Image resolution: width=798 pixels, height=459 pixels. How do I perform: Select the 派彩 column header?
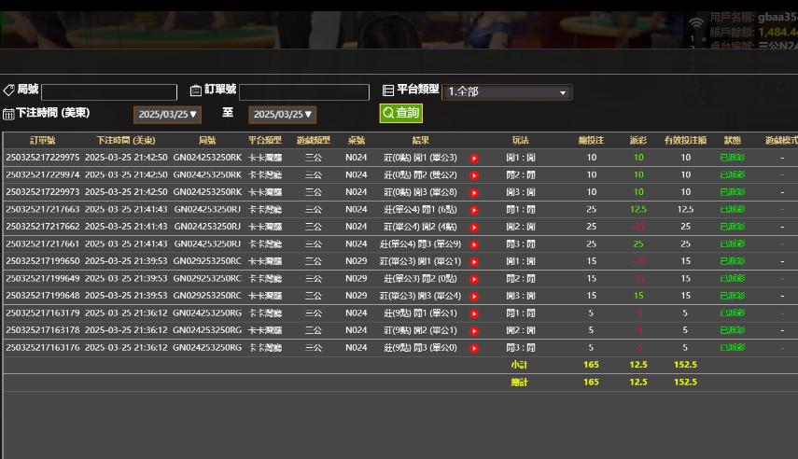tap(638, 140)
